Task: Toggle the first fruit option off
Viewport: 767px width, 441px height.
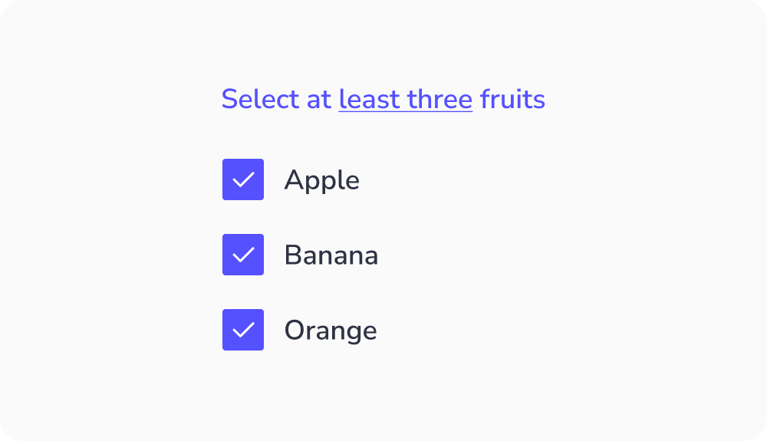Action: [243, 179]
